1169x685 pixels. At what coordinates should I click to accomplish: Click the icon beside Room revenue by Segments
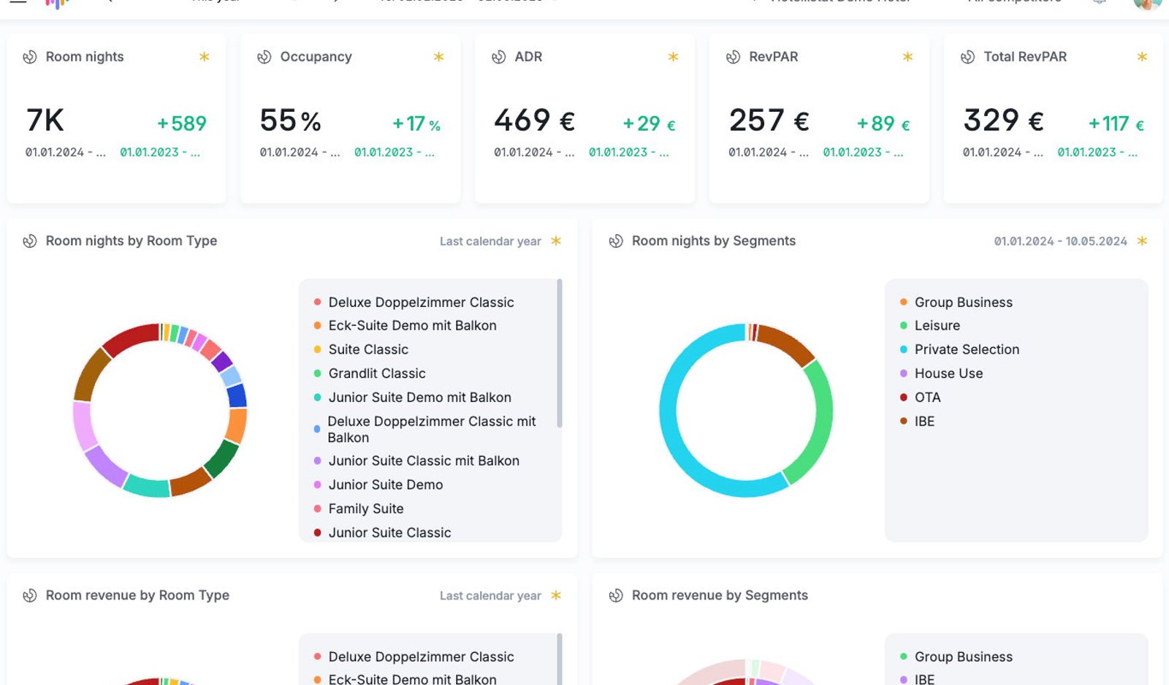click(x=616, y=596)
